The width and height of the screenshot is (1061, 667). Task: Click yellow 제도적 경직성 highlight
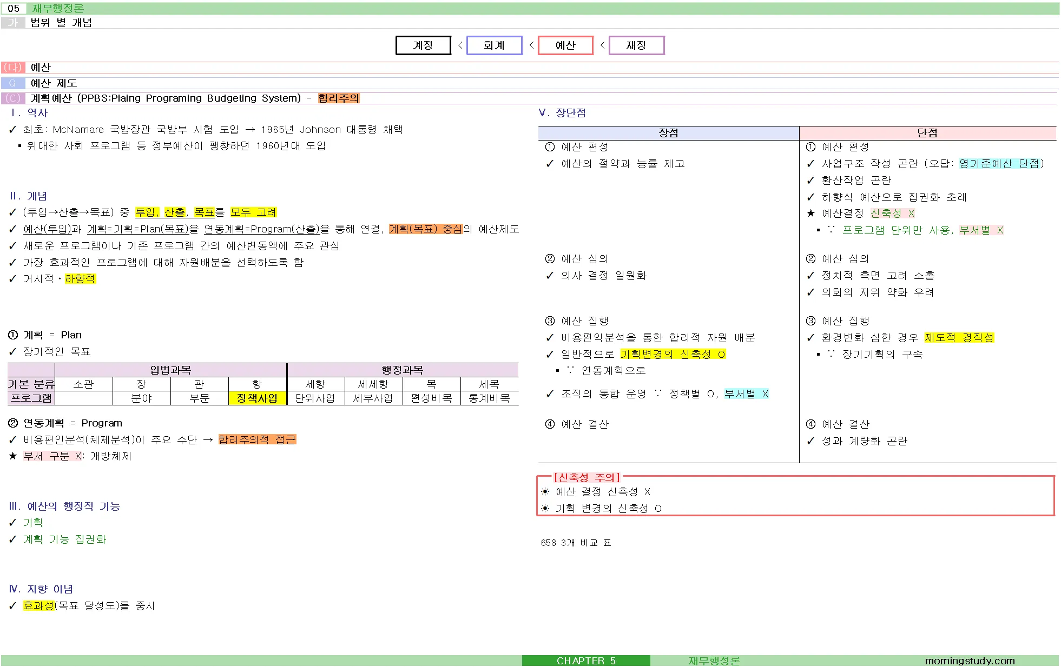pos(959,338)
